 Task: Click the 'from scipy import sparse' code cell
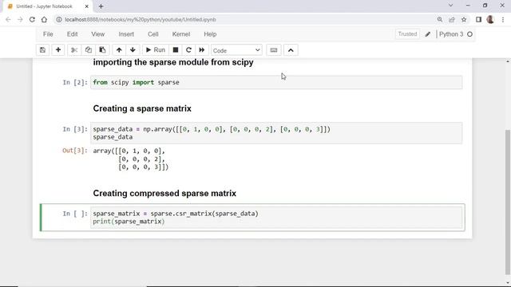coord(276,82)
